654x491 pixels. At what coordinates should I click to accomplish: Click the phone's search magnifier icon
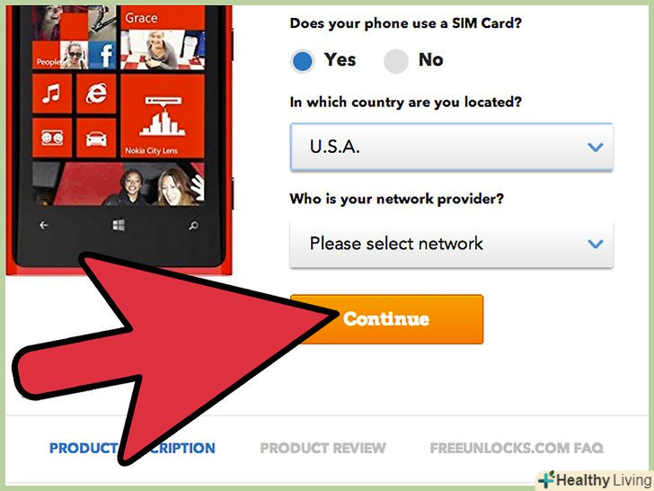tap(193, 226)
